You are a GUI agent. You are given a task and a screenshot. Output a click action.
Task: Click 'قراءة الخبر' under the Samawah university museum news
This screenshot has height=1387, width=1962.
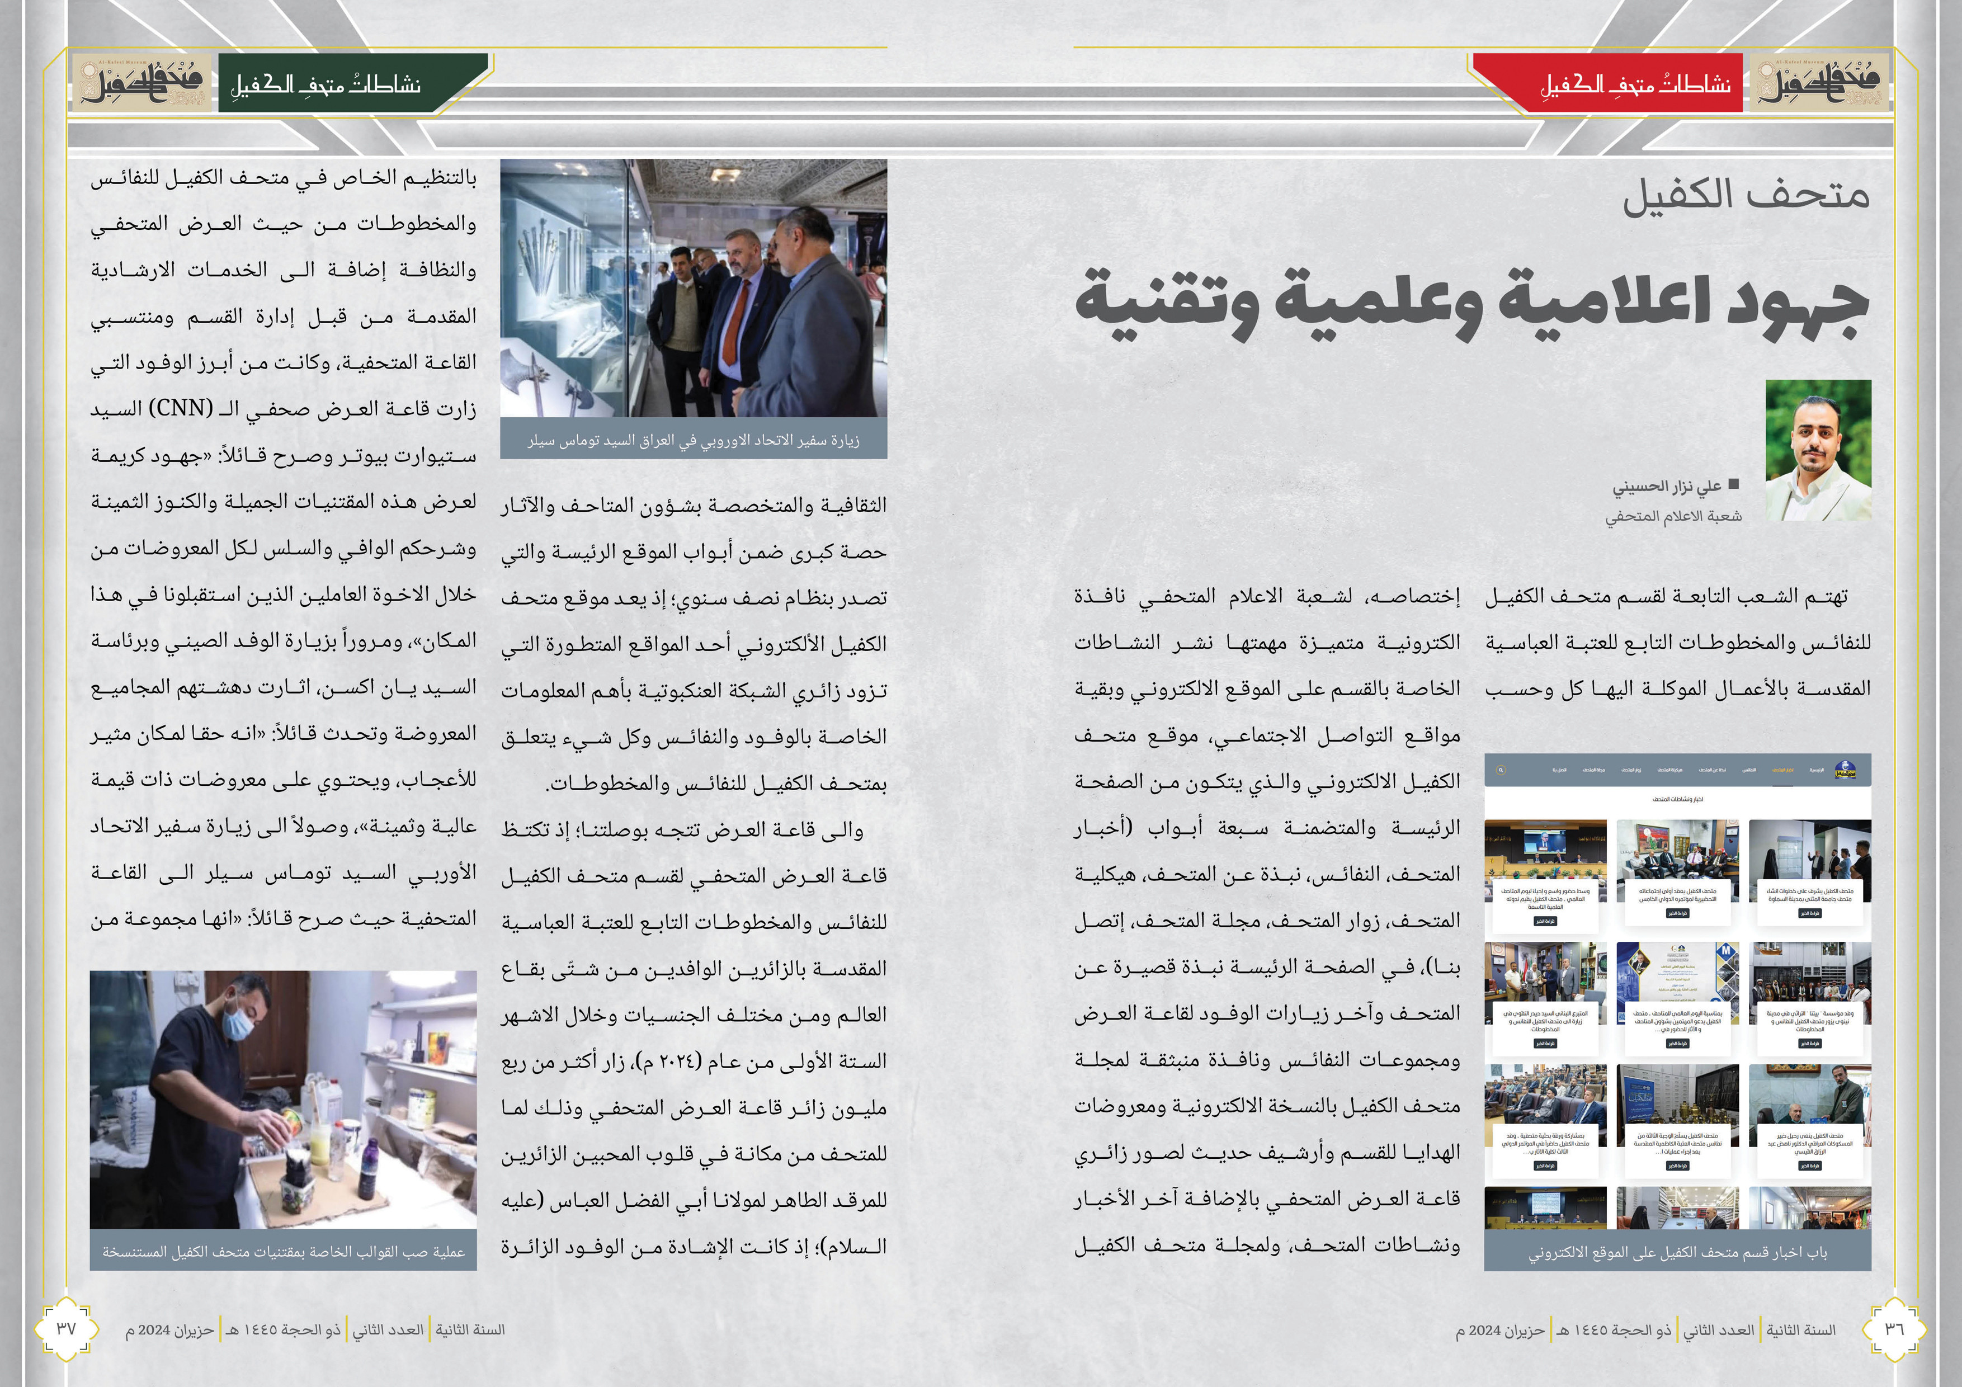pyautogui.click(x=1810, y=913)
